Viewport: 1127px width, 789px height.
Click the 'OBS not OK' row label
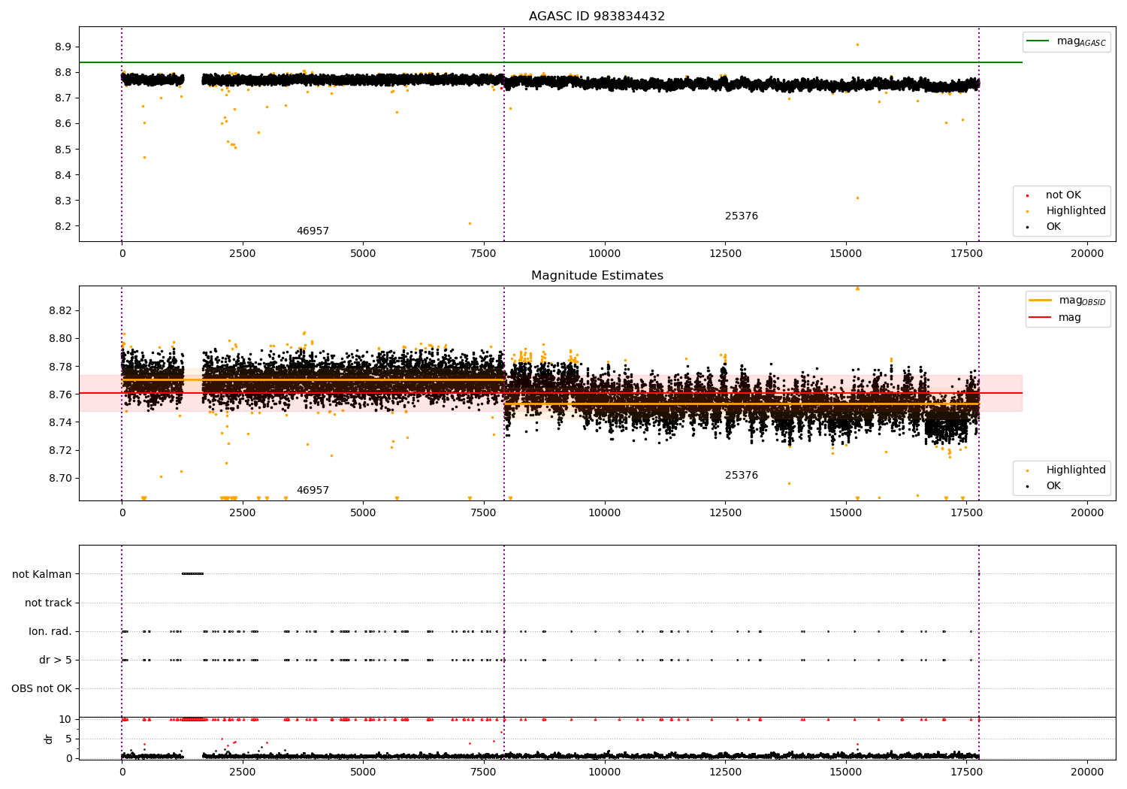click(x=41, y=688)
